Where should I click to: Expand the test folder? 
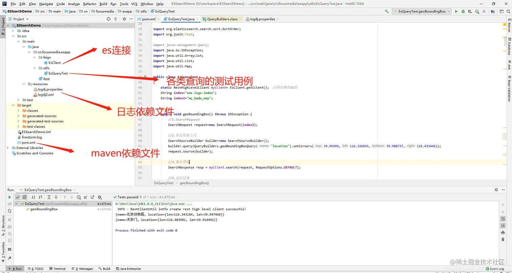(19, 100)
